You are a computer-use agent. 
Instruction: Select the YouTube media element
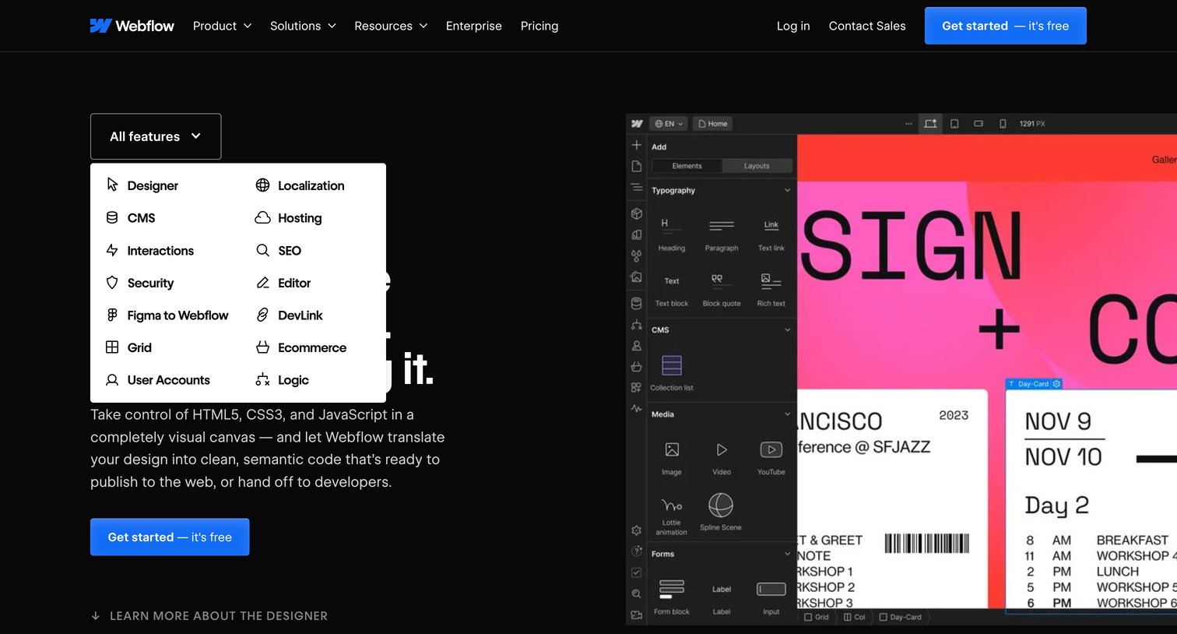[x=771, y=457]
